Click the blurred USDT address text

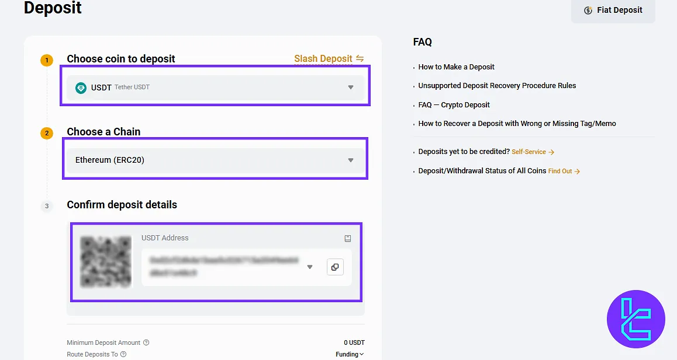(x=224, y=267)
